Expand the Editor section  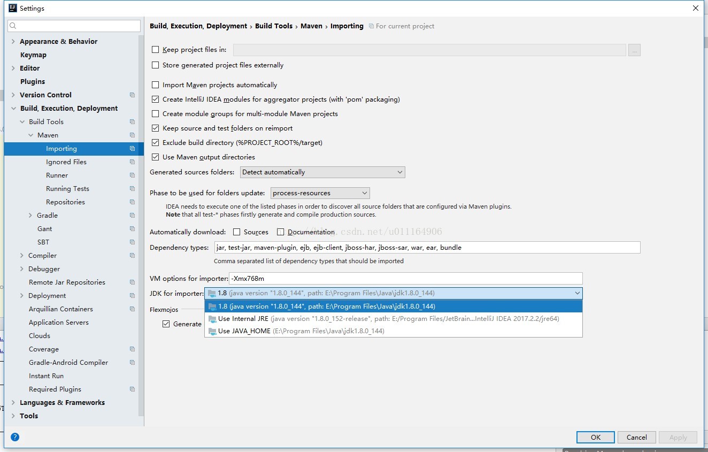point(13,68)
